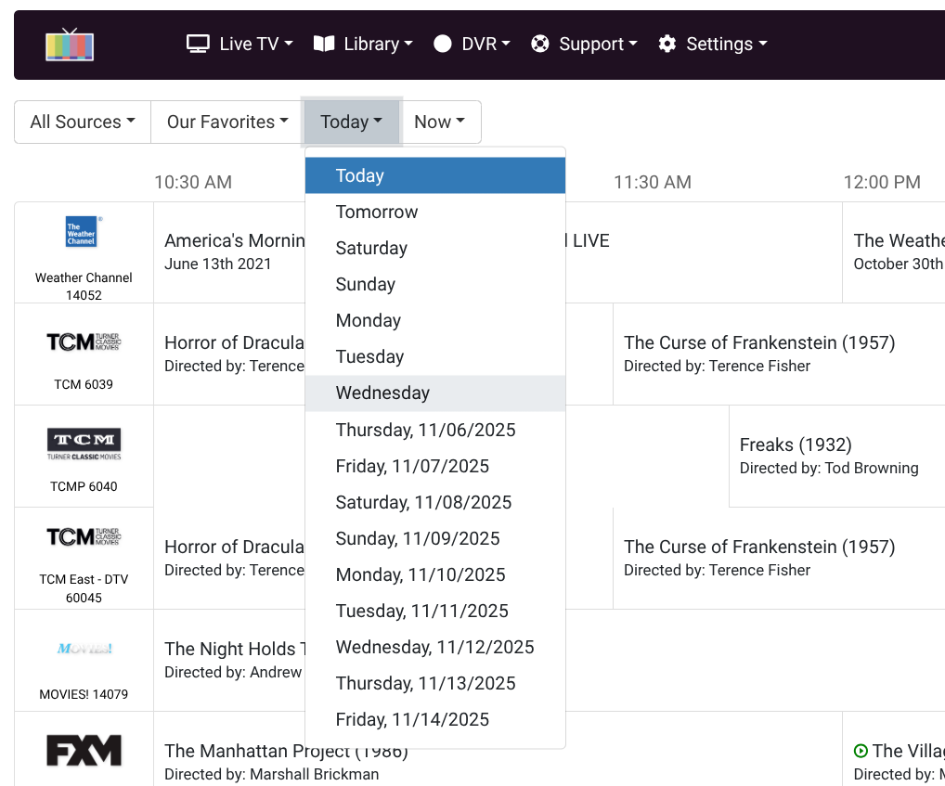Open the Live TV menu

(x=239, y=44)
